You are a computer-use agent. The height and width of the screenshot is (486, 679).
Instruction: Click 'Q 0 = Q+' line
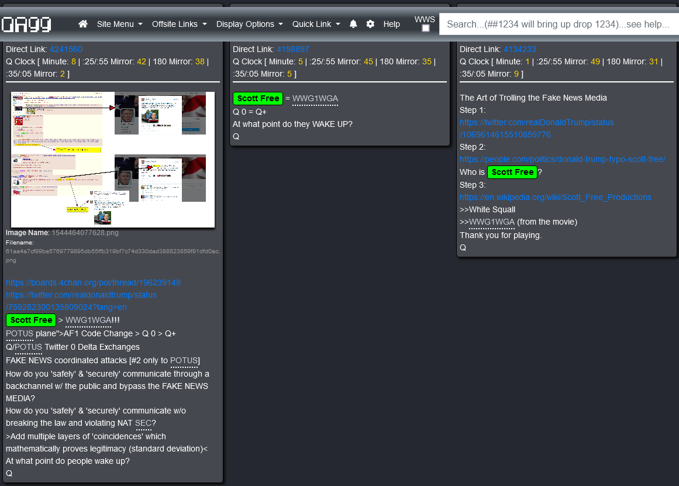[x=249, y=112]
